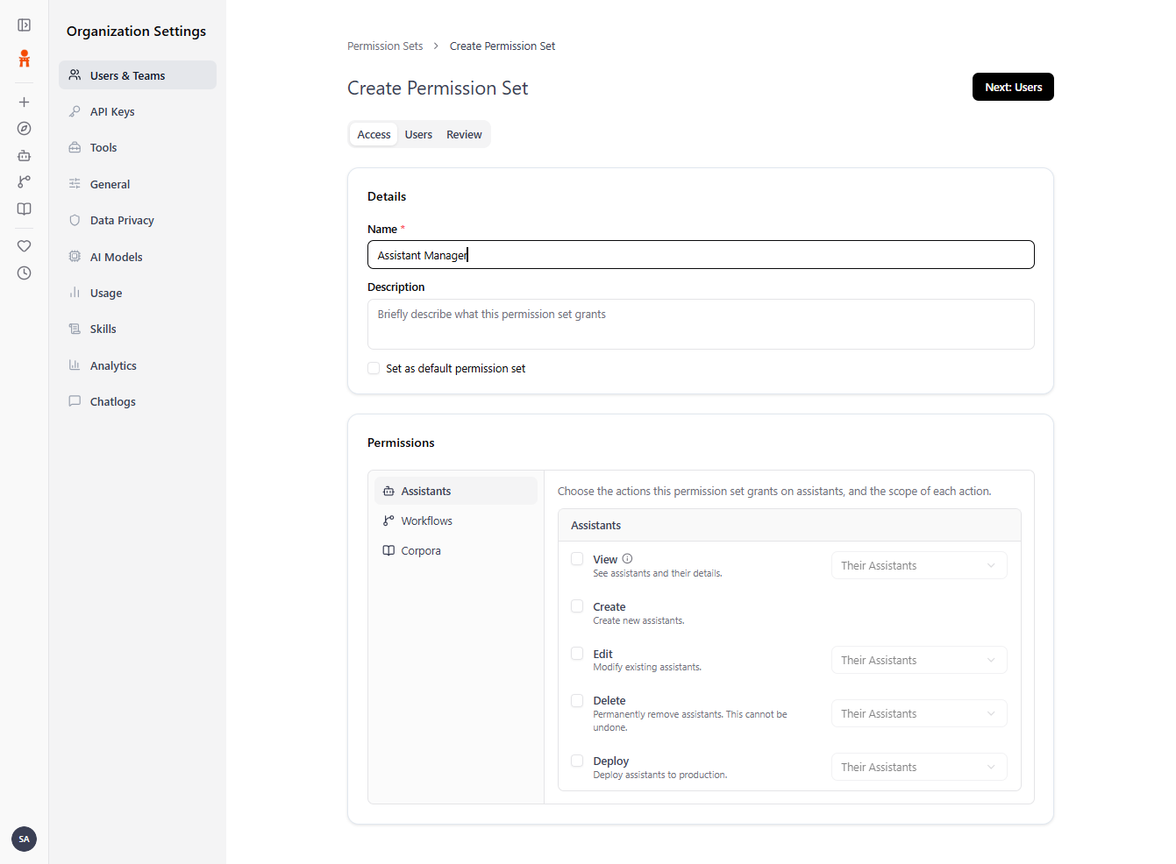Open the compass explore icon
Screen dimensions: 1176x864
tap(25, 128)
